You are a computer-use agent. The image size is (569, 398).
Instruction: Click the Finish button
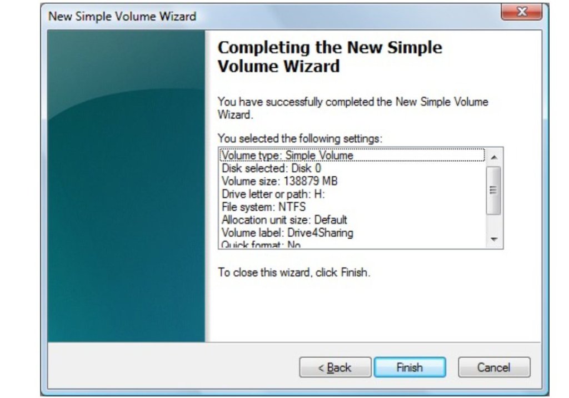pos(410,367)
